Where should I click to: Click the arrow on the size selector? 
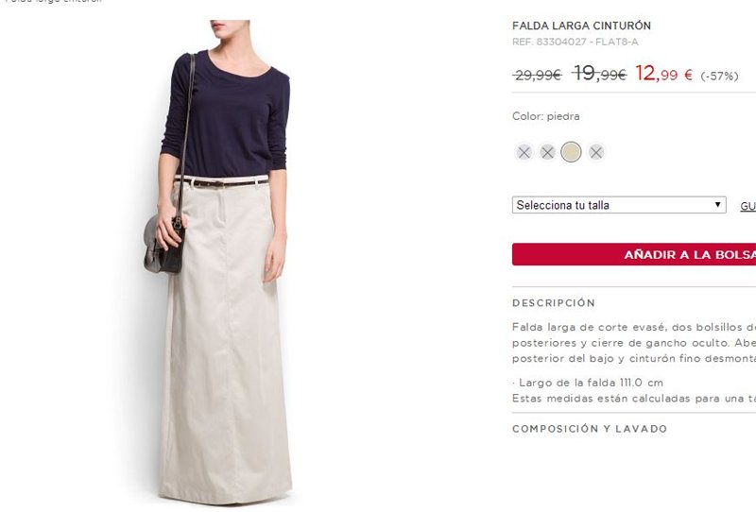pyautogui.click(x=717, y=204)
